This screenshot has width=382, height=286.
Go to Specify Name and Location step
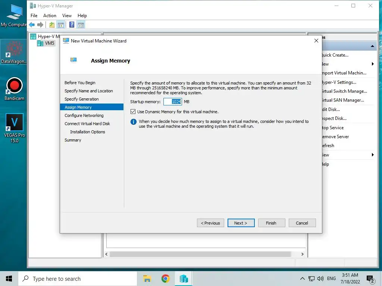click(89, 91)
